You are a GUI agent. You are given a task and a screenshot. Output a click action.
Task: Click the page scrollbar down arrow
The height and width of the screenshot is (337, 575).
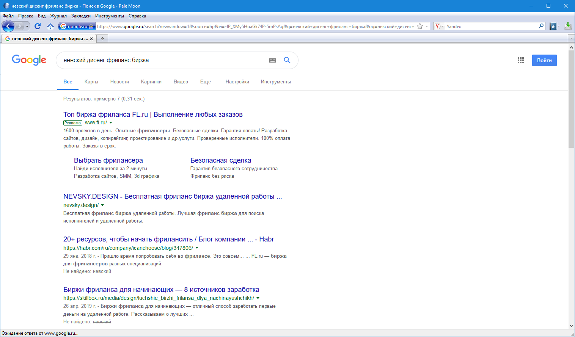click(572, 326)
